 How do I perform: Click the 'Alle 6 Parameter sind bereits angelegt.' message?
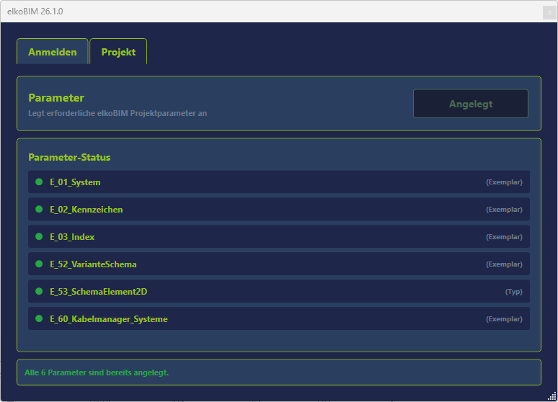[97, 372]
